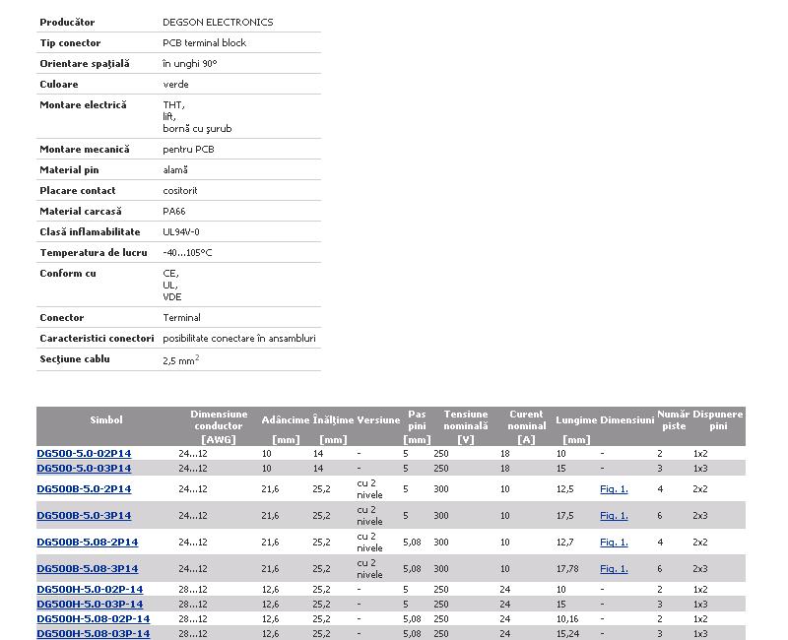
Task: Open the DG500-5.0-03P14 product link
Action: coord(84,469)
